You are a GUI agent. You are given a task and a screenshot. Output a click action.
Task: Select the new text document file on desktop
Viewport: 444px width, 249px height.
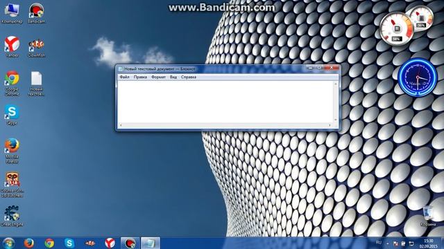[x=36, y=84]
